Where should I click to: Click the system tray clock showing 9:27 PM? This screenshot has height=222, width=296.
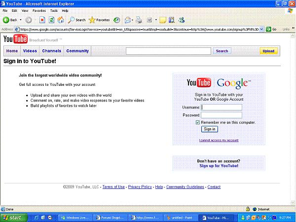[285, 218]
